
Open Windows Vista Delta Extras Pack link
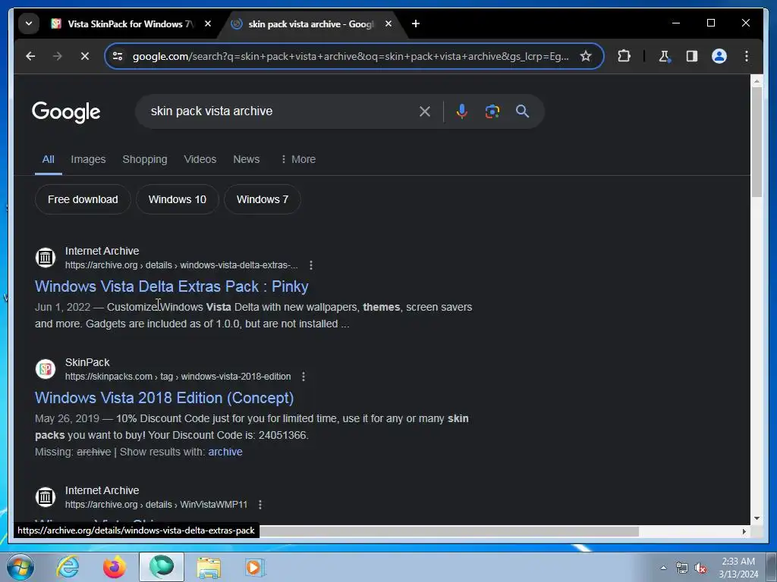pyautogui.click(x=171, y=286)
